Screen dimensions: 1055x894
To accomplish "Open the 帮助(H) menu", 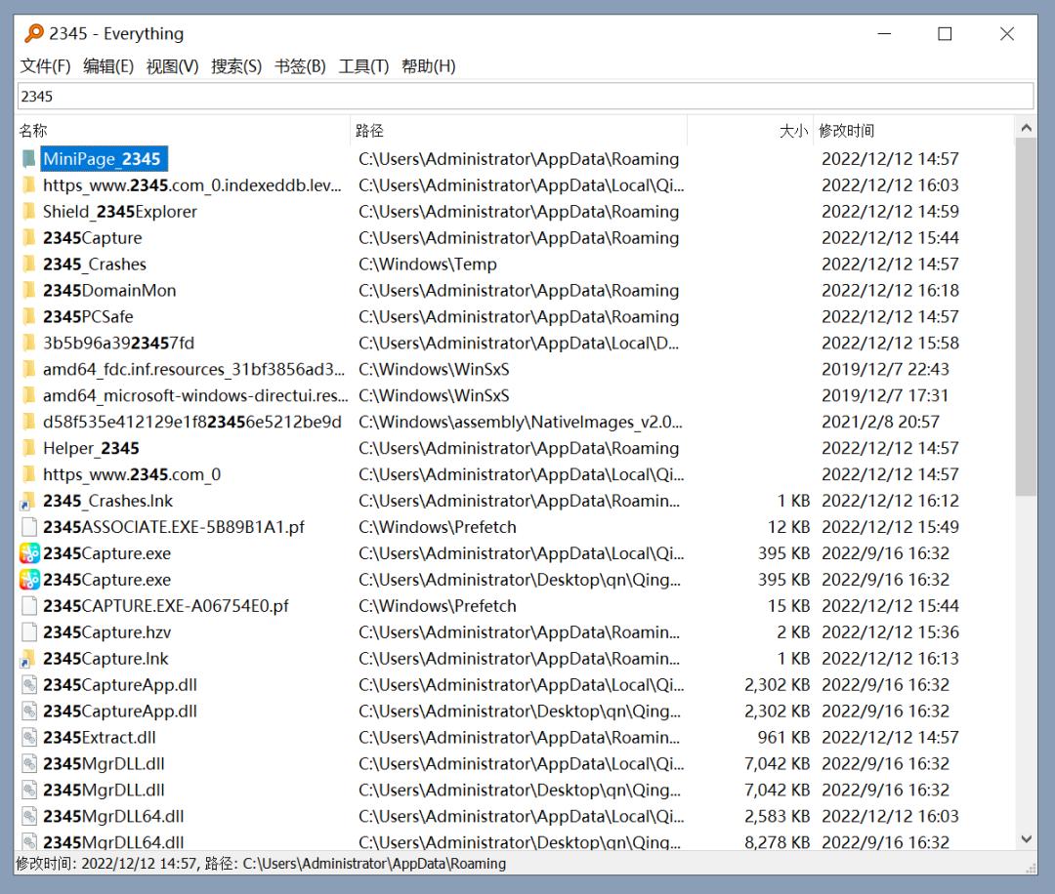I will [428, 65].
